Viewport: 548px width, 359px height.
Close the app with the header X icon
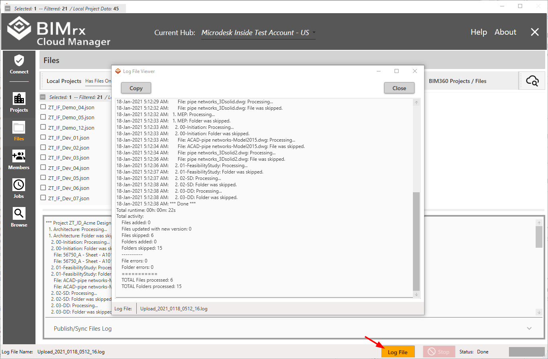pyautogui.click(x=535, y=32)
